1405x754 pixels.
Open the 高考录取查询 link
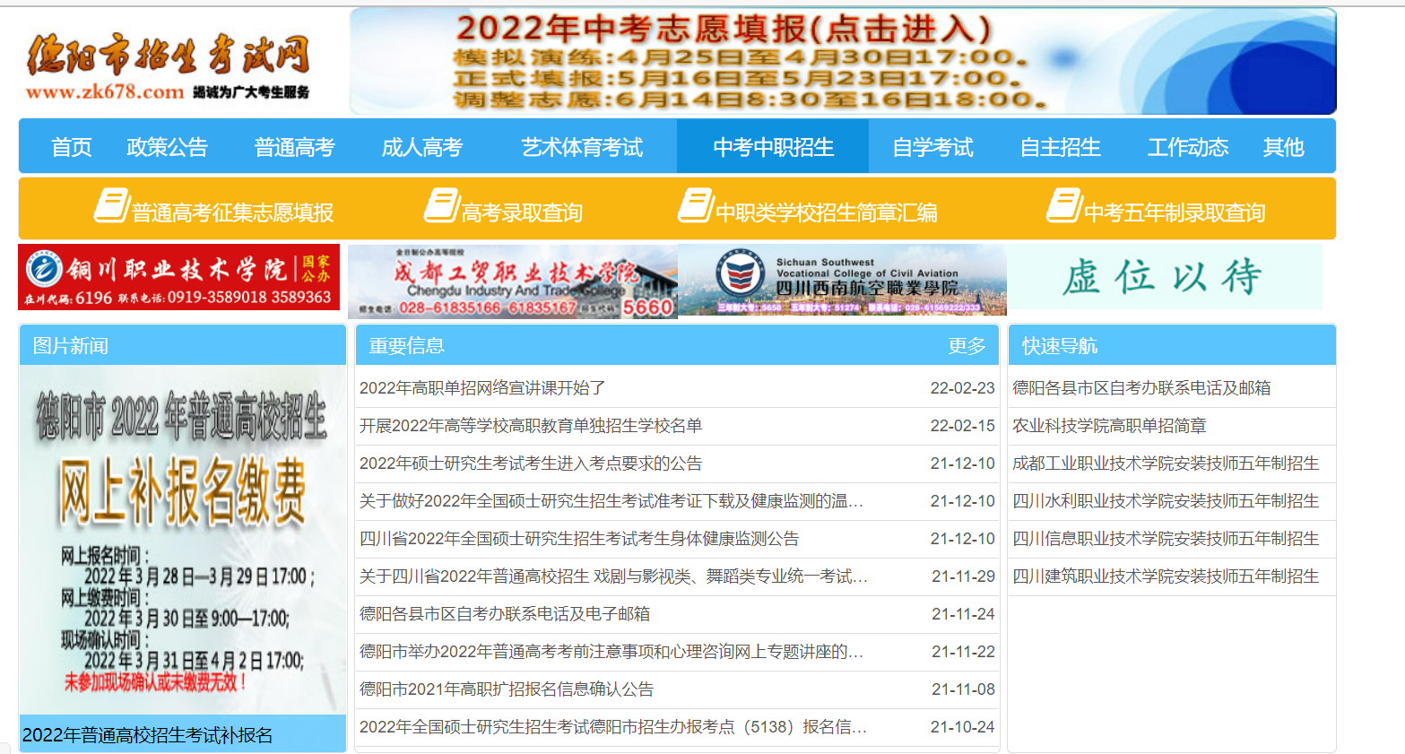tap(522, 212)
